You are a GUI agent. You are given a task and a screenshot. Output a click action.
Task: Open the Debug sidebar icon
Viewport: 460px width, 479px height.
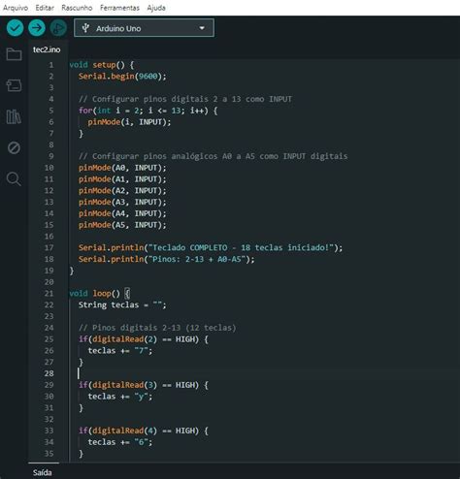(14, 147)
